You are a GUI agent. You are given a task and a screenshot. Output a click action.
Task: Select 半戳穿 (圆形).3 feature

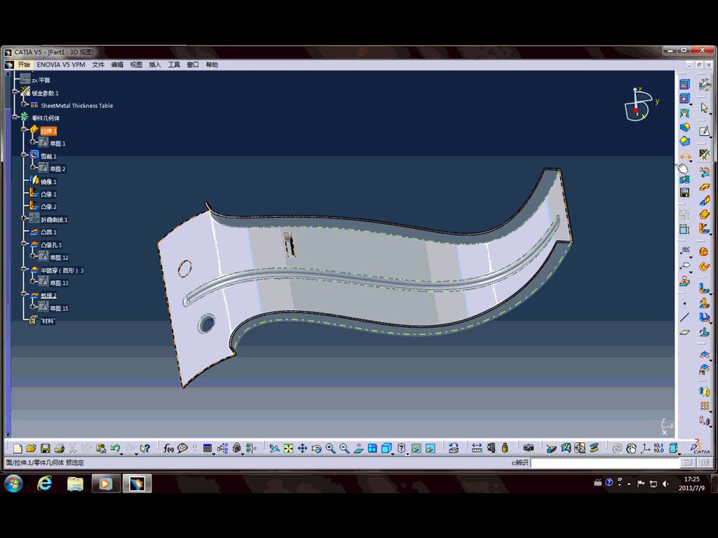click(62, 270)
